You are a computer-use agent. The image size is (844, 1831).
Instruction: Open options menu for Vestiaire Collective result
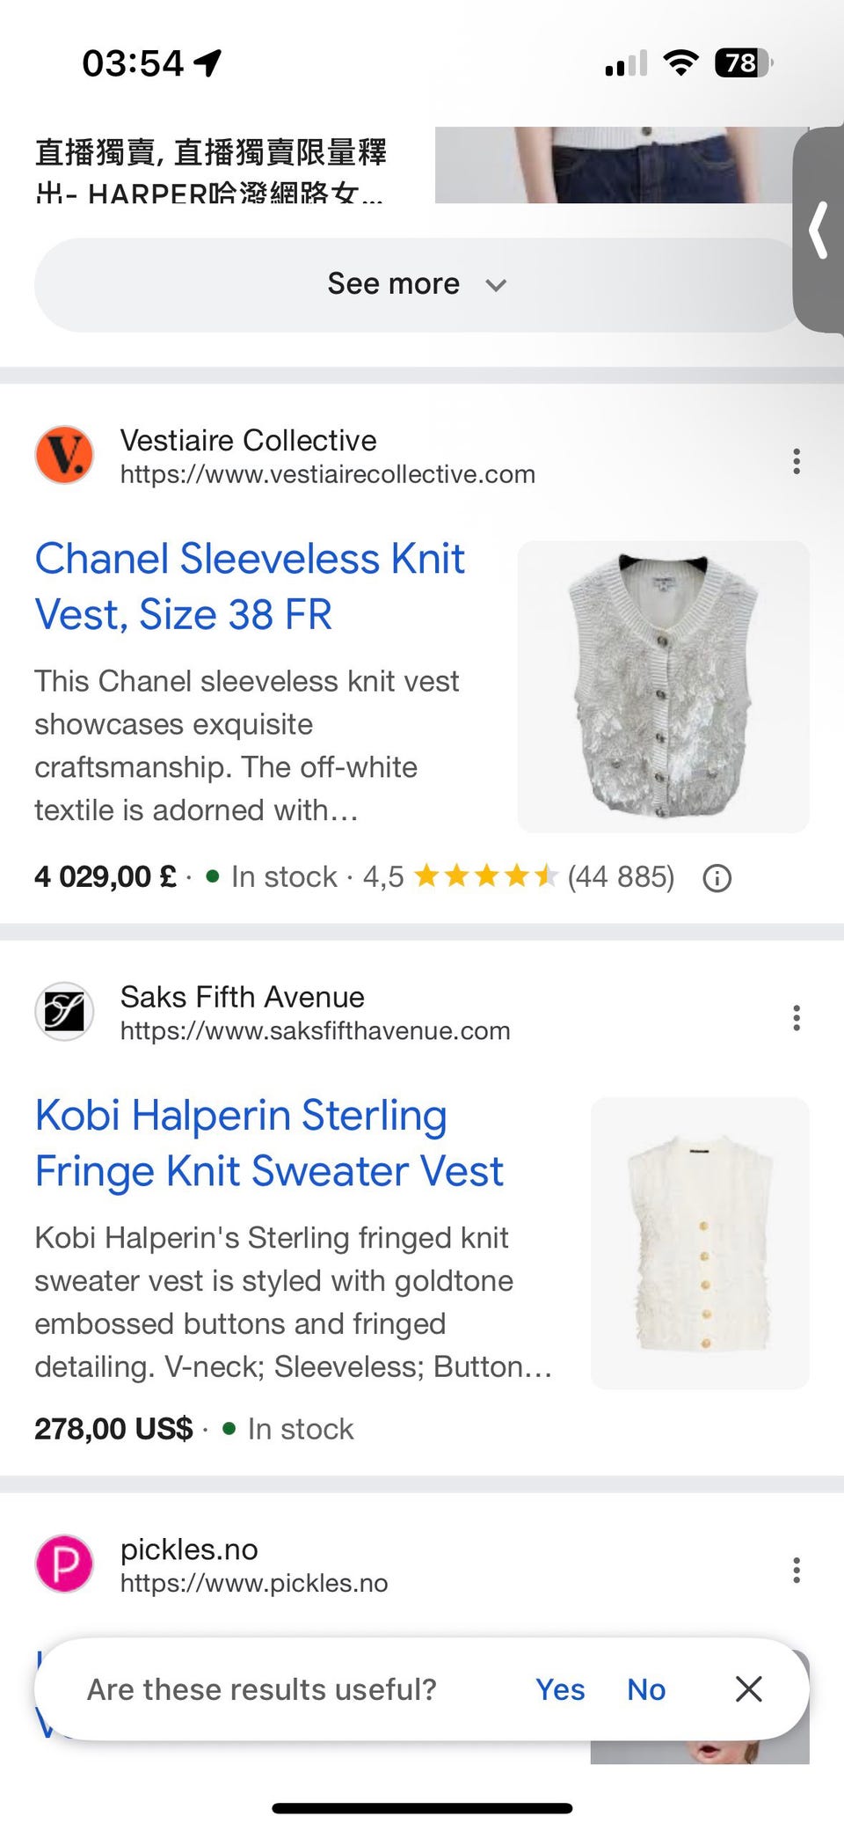pos(796,461)
